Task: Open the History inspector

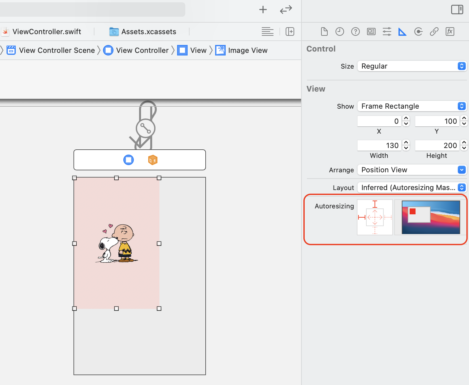Action: click(340, 32)
